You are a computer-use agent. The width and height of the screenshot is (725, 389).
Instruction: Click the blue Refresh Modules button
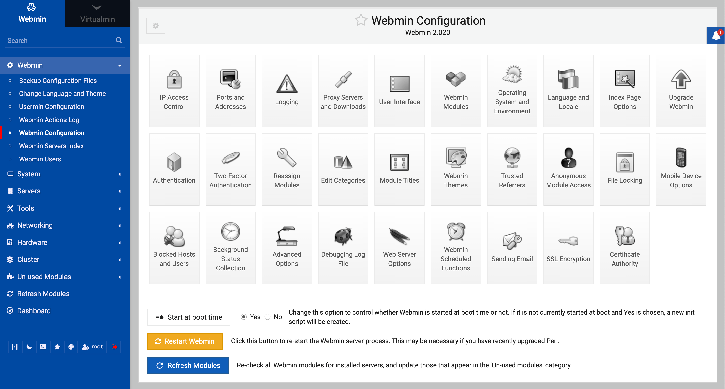tap(188, 365)
